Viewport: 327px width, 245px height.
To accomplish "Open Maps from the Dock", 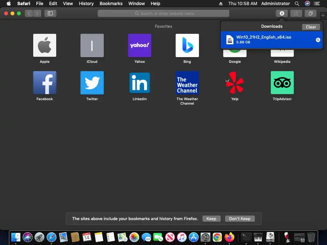I will pyautogui.click(x=122, y=237).
